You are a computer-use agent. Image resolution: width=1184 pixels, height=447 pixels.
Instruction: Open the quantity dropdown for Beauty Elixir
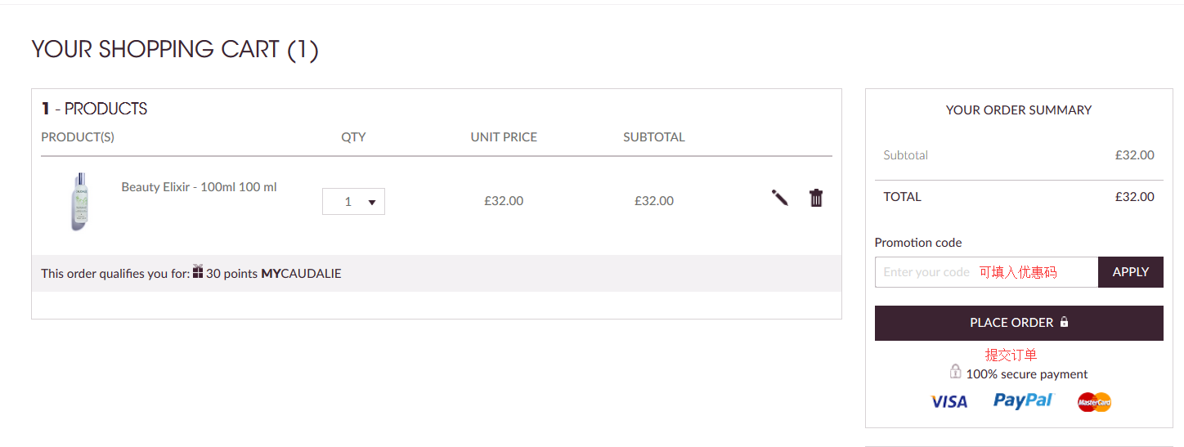click(x=353, y=202)
